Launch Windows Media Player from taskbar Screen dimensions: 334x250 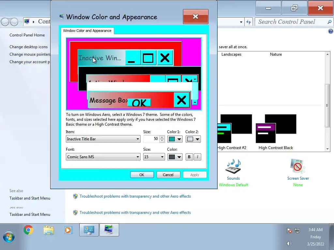point(68,230)
